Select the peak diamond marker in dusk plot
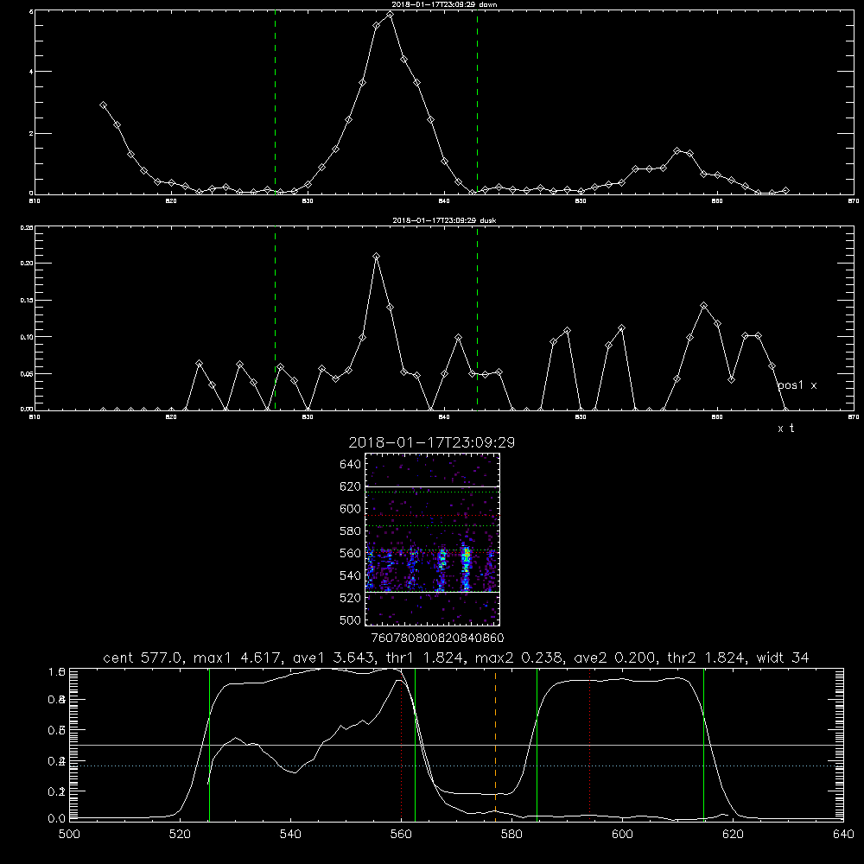The width and height of the screenshot is (864, 864). coord(377,257)
